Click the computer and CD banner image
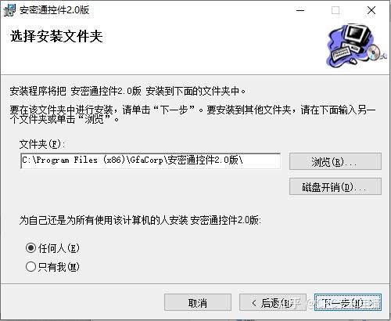This screenshot has height=321, width=391. 357,45
